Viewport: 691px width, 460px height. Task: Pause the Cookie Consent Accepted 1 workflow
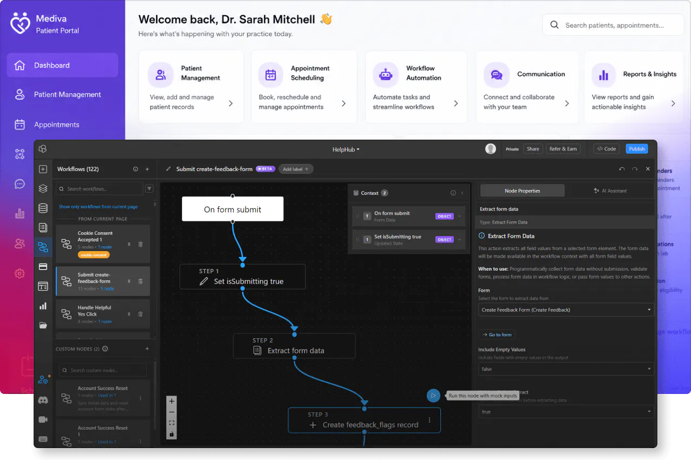pos(129,244)
